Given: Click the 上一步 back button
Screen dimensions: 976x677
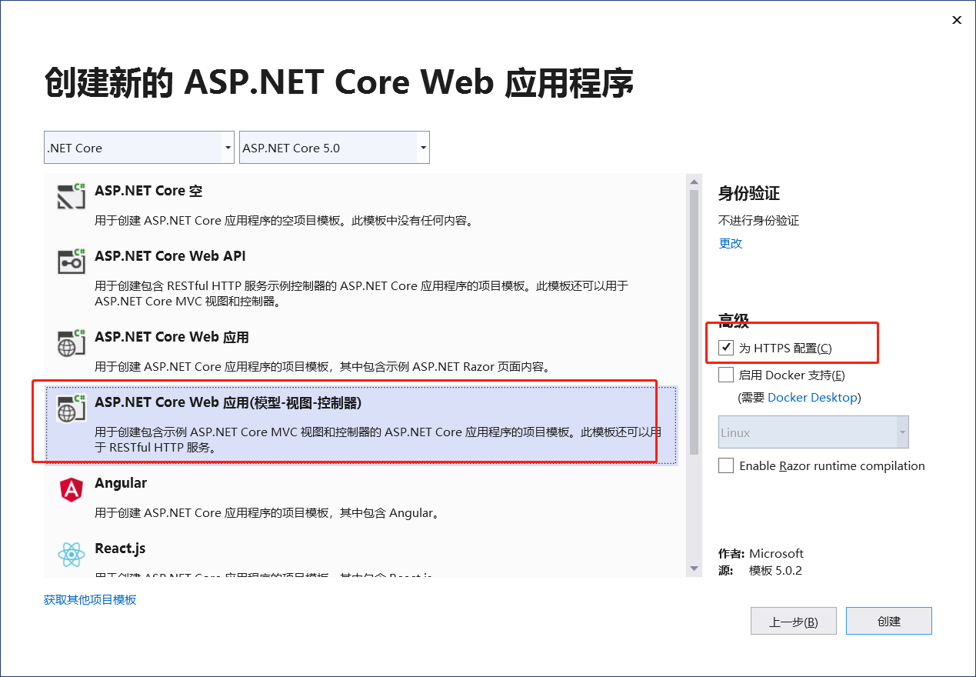Looking at the screenshot, I should [x=793, y=621].
